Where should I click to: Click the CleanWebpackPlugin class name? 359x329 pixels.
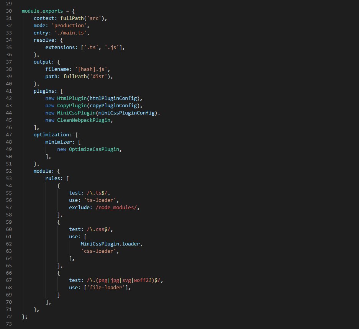[x=84, y=120]
